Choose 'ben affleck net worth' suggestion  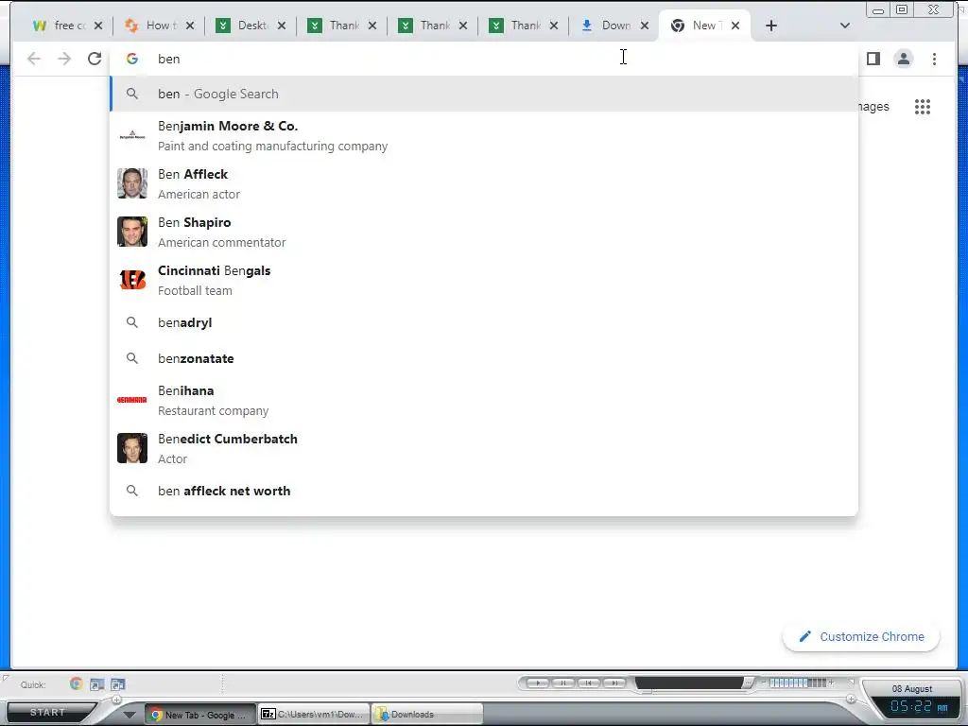point(484,491)
